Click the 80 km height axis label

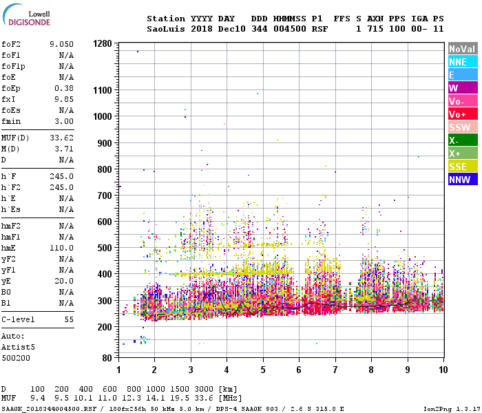(107, 358)
